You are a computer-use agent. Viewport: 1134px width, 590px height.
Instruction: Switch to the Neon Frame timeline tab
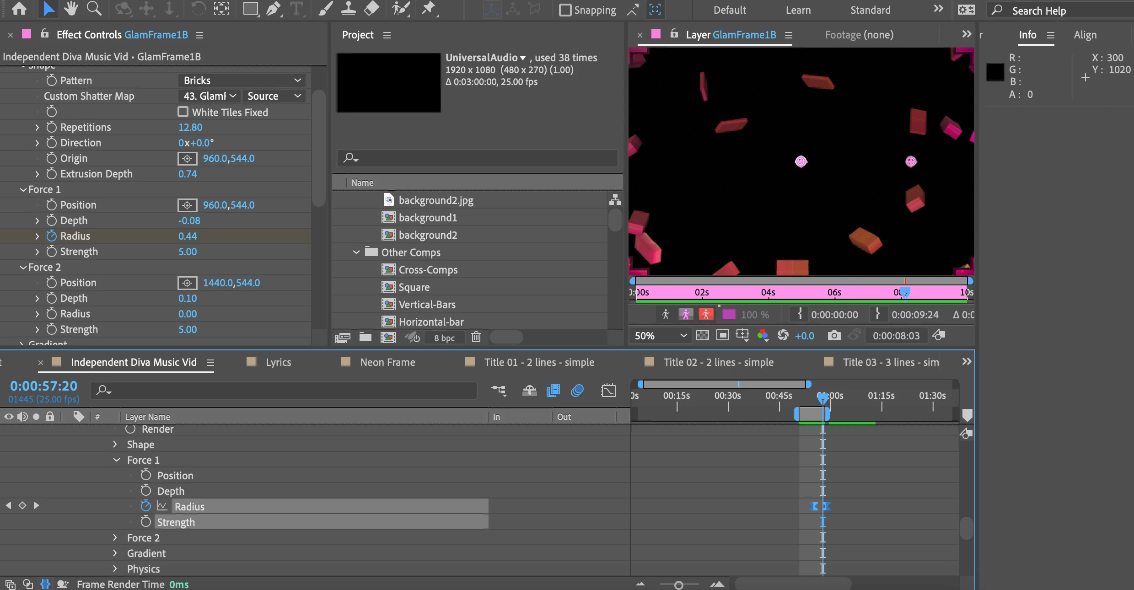(x=387, y=362)
